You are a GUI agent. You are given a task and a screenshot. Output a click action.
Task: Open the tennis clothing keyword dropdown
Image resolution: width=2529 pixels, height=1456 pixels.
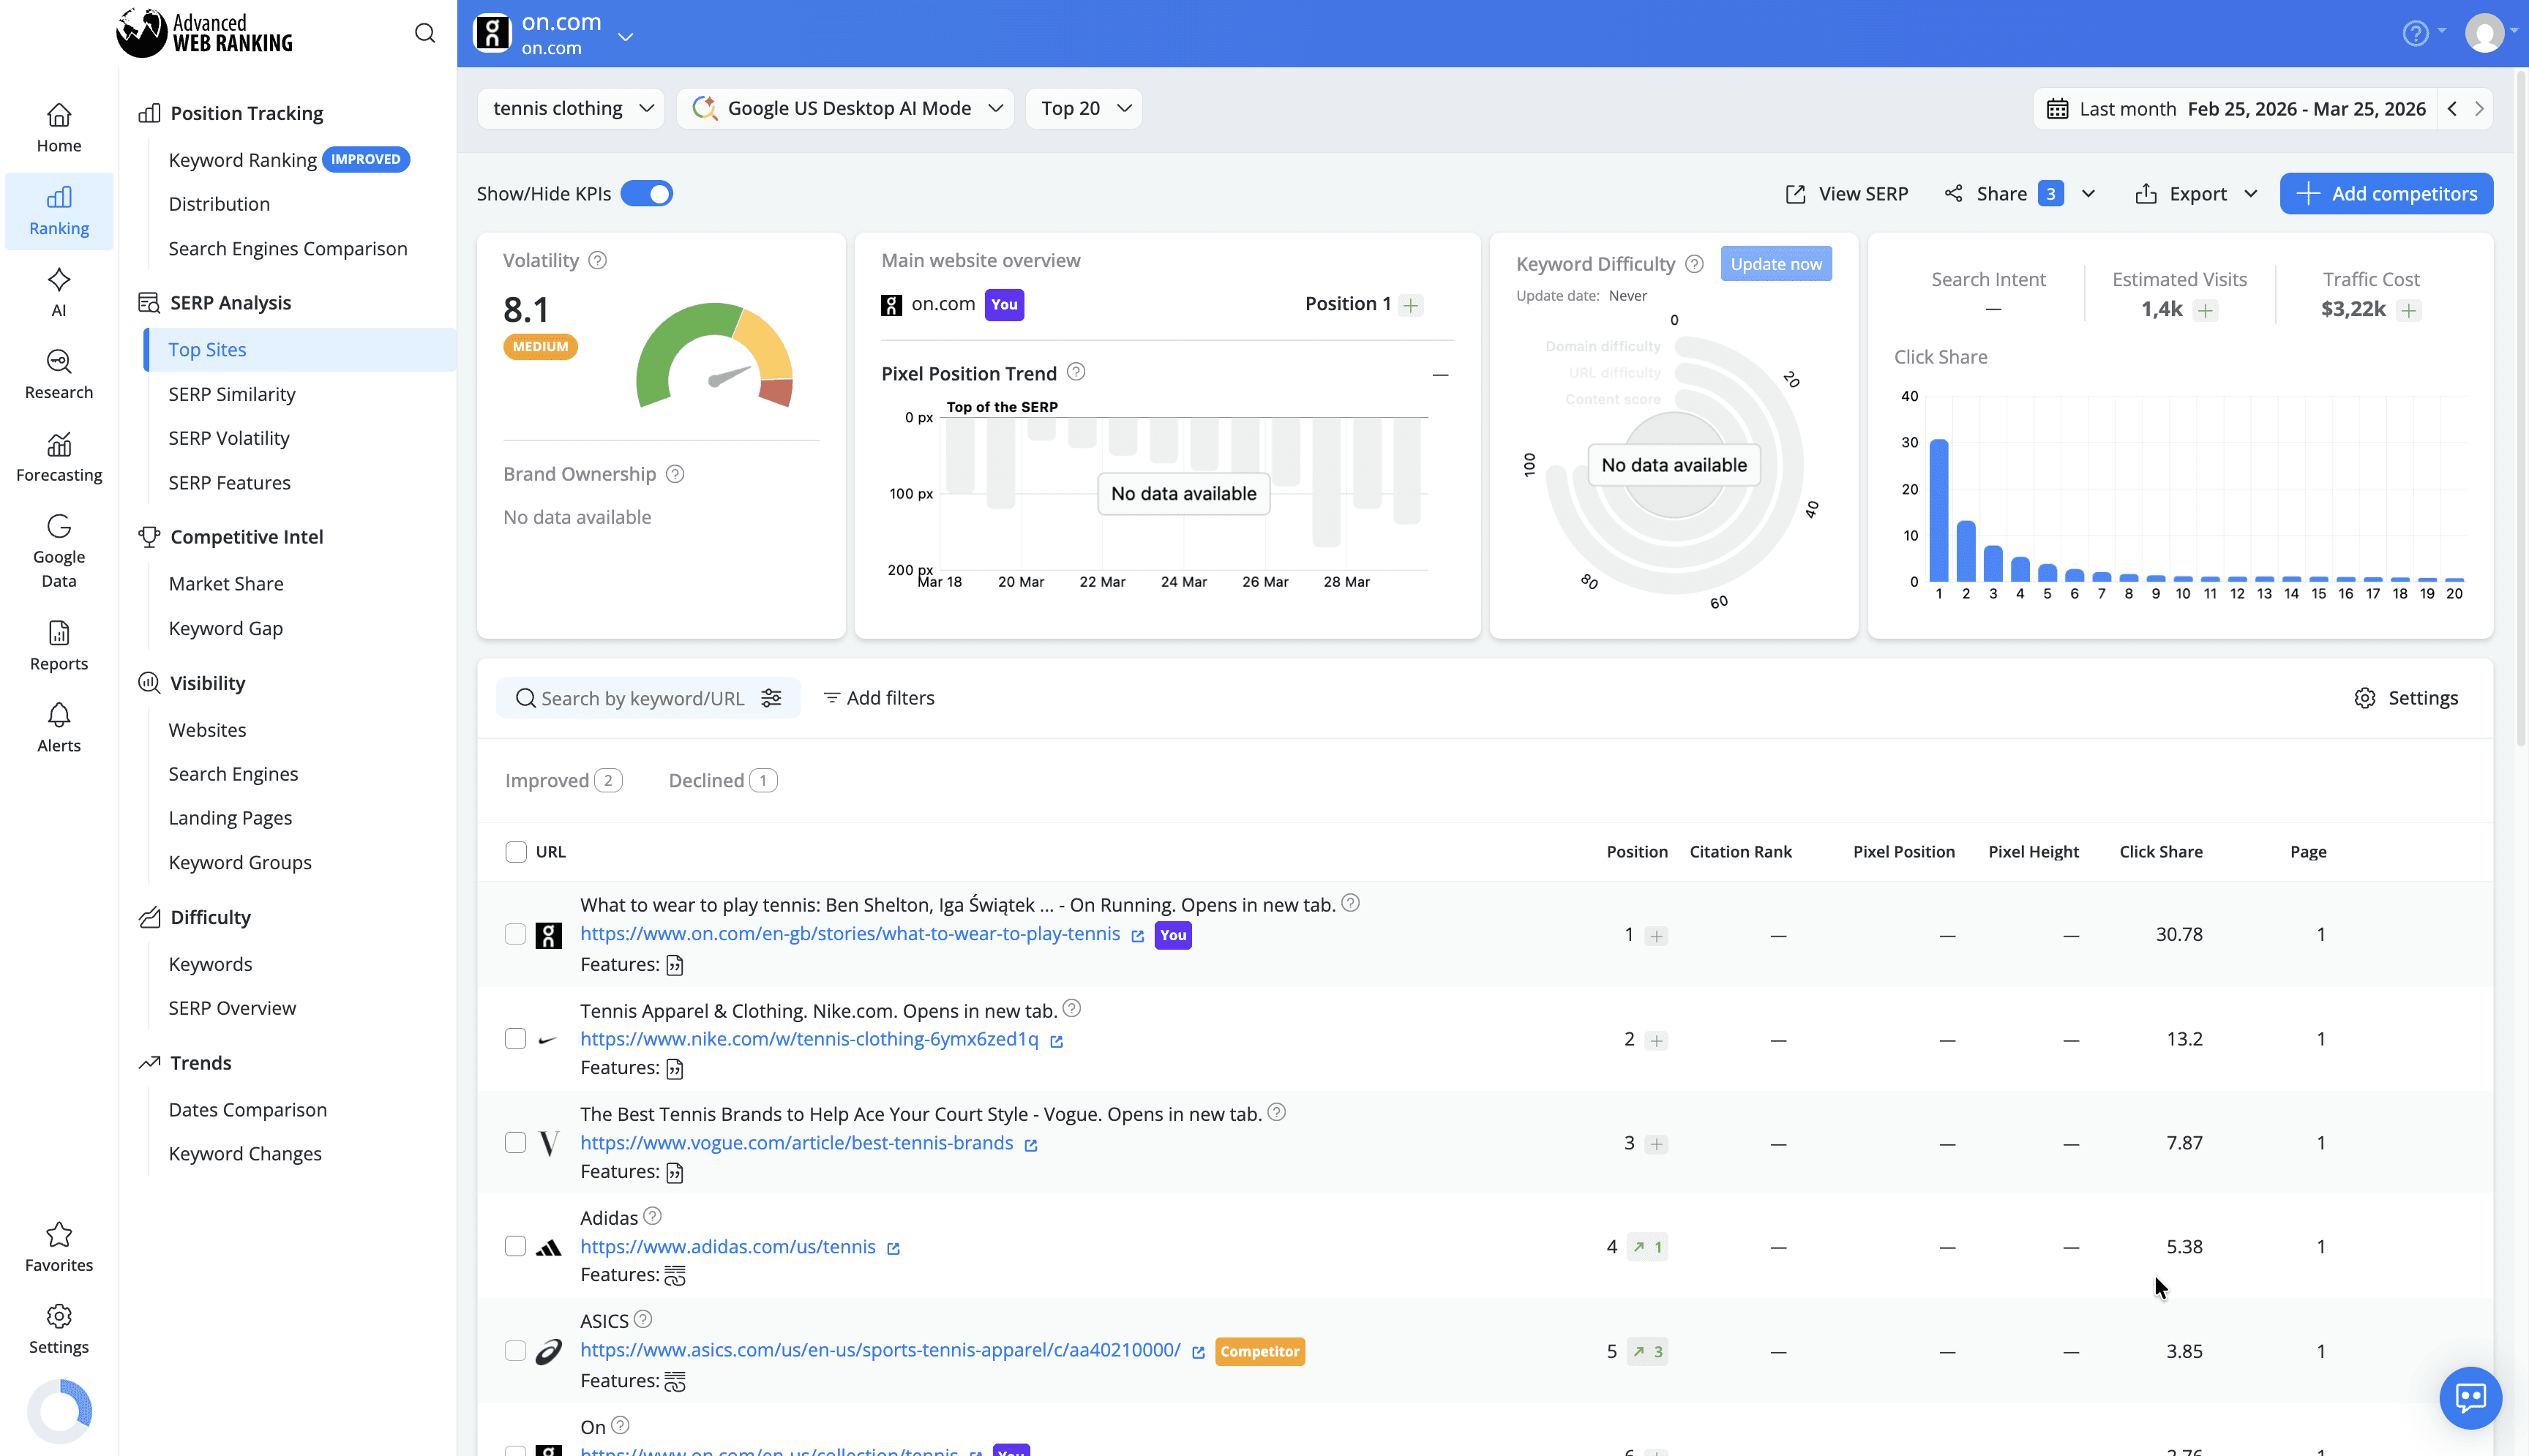click(570, 108)
